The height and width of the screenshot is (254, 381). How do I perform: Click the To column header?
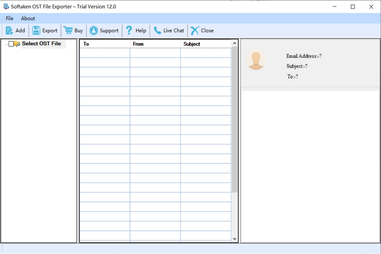click(x=105, y=44)
